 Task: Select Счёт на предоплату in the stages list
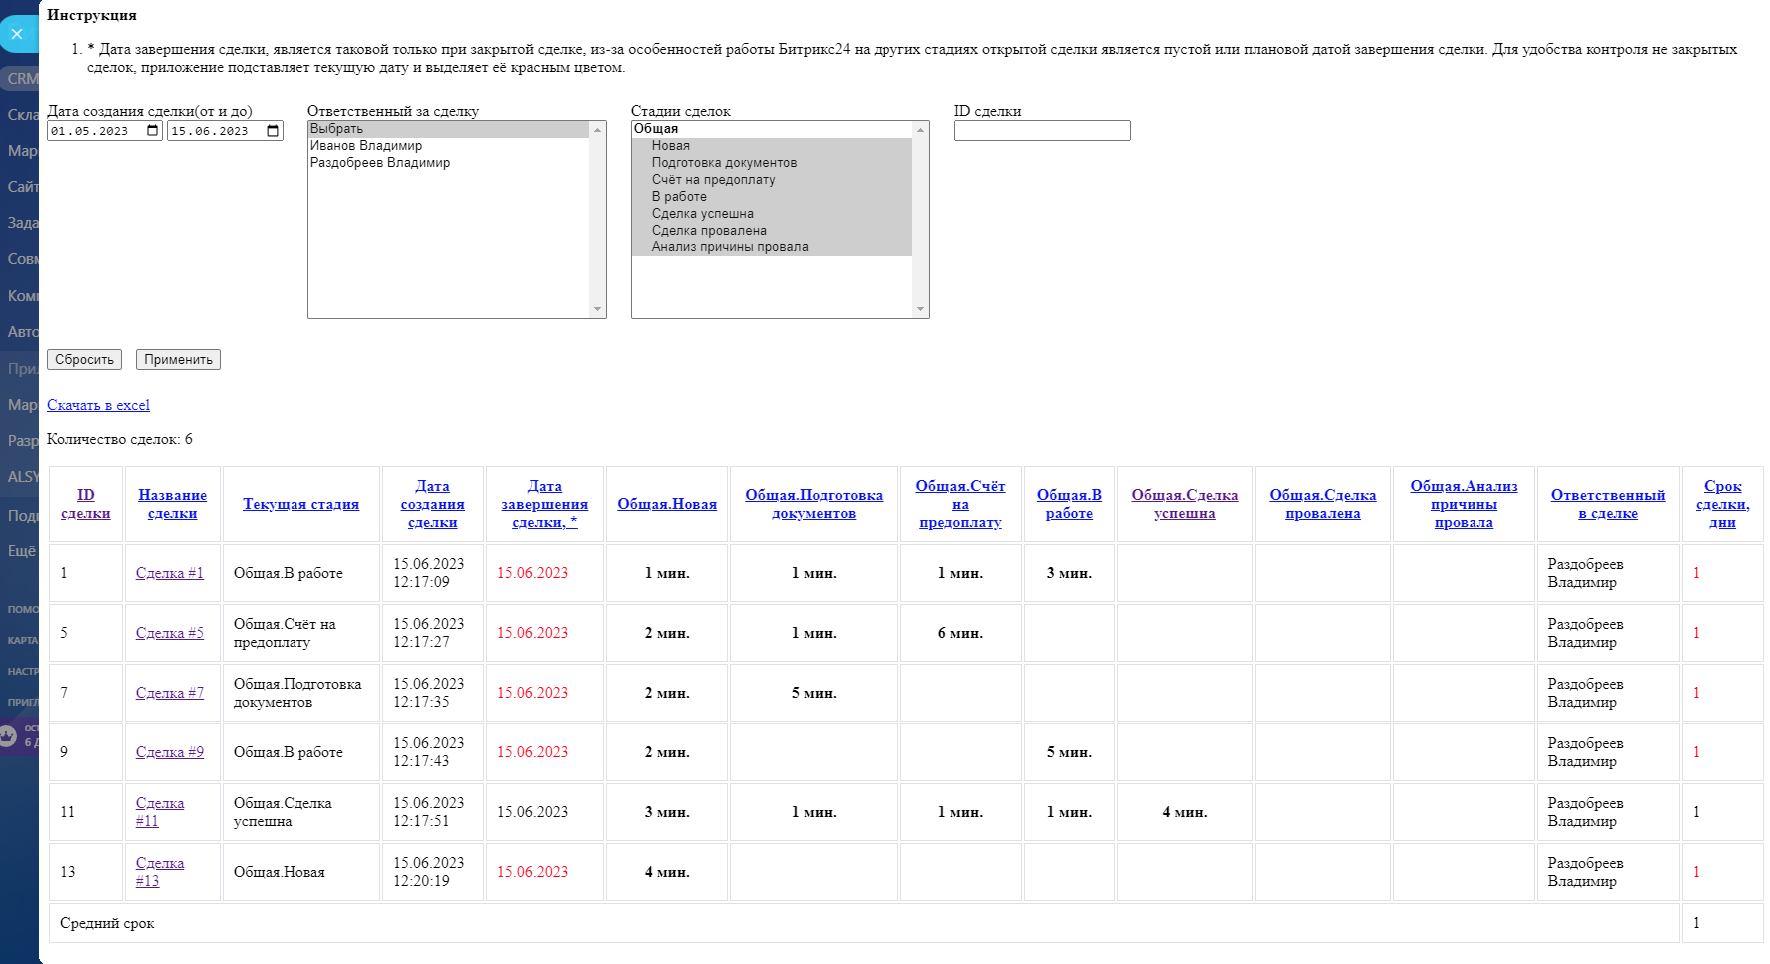coord(772,180)
